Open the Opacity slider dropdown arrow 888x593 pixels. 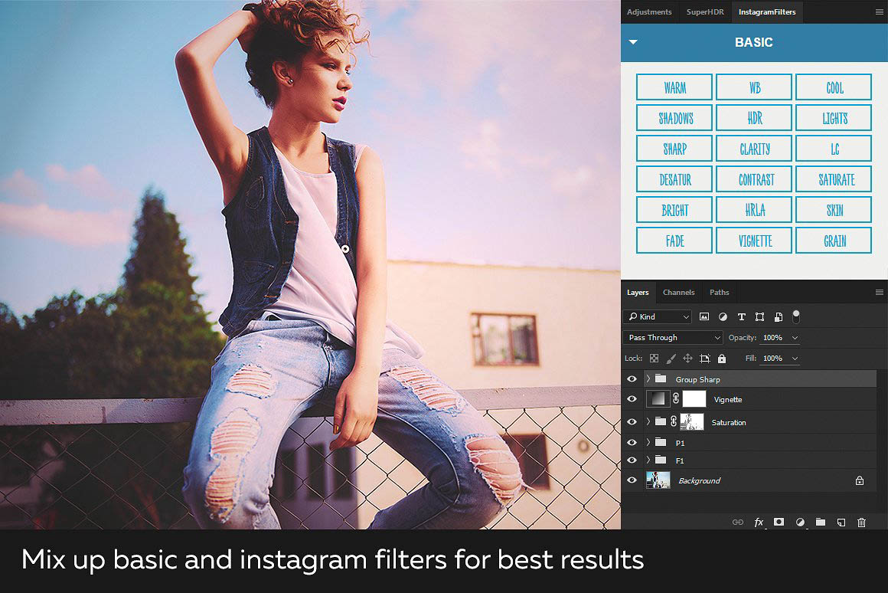[795, 338]
